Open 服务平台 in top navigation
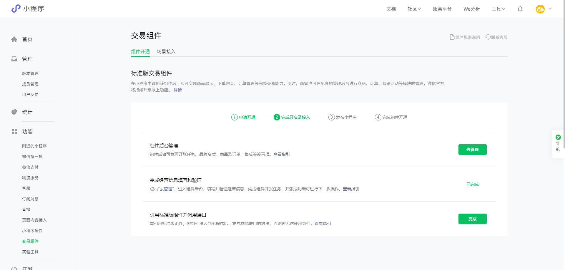The width and height of the screenshot is (565, 270). click(x=442, y=9)
